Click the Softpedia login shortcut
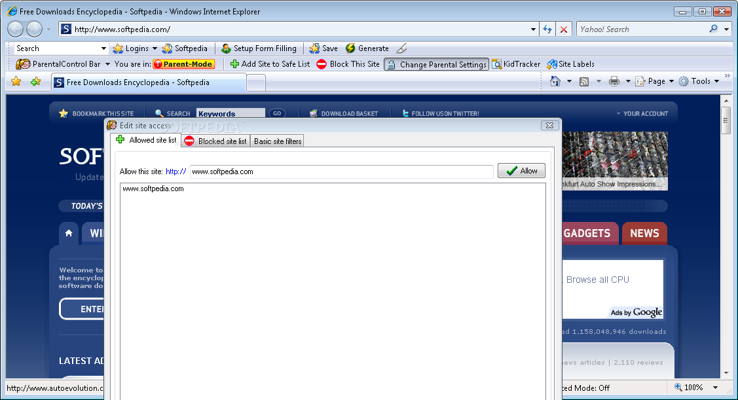The width and height of the screenshot is (738, 400). point(185,48)
